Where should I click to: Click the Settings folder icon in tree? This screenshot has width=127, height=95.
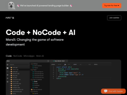(x=32, y=64)
